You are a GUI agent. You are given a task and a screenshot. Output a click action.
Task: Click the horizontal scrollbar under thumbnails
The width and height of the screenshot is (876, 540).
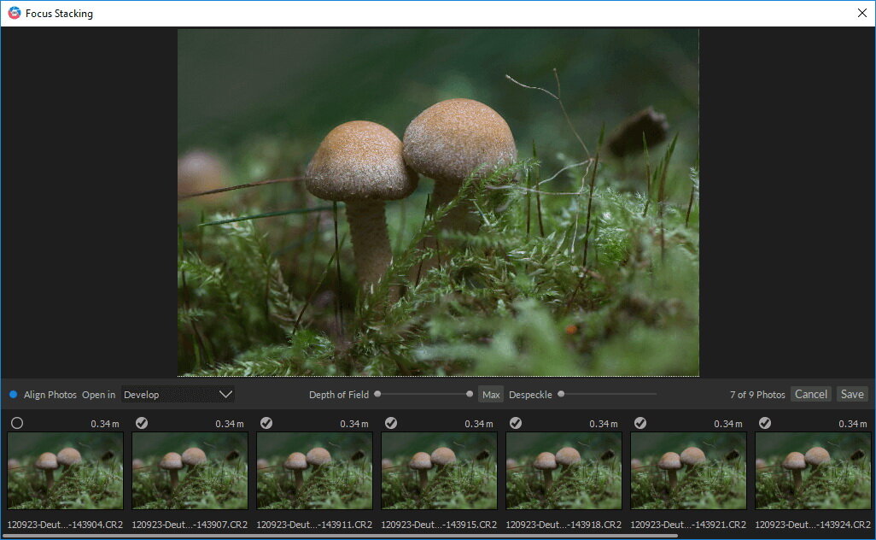(342, 536)
